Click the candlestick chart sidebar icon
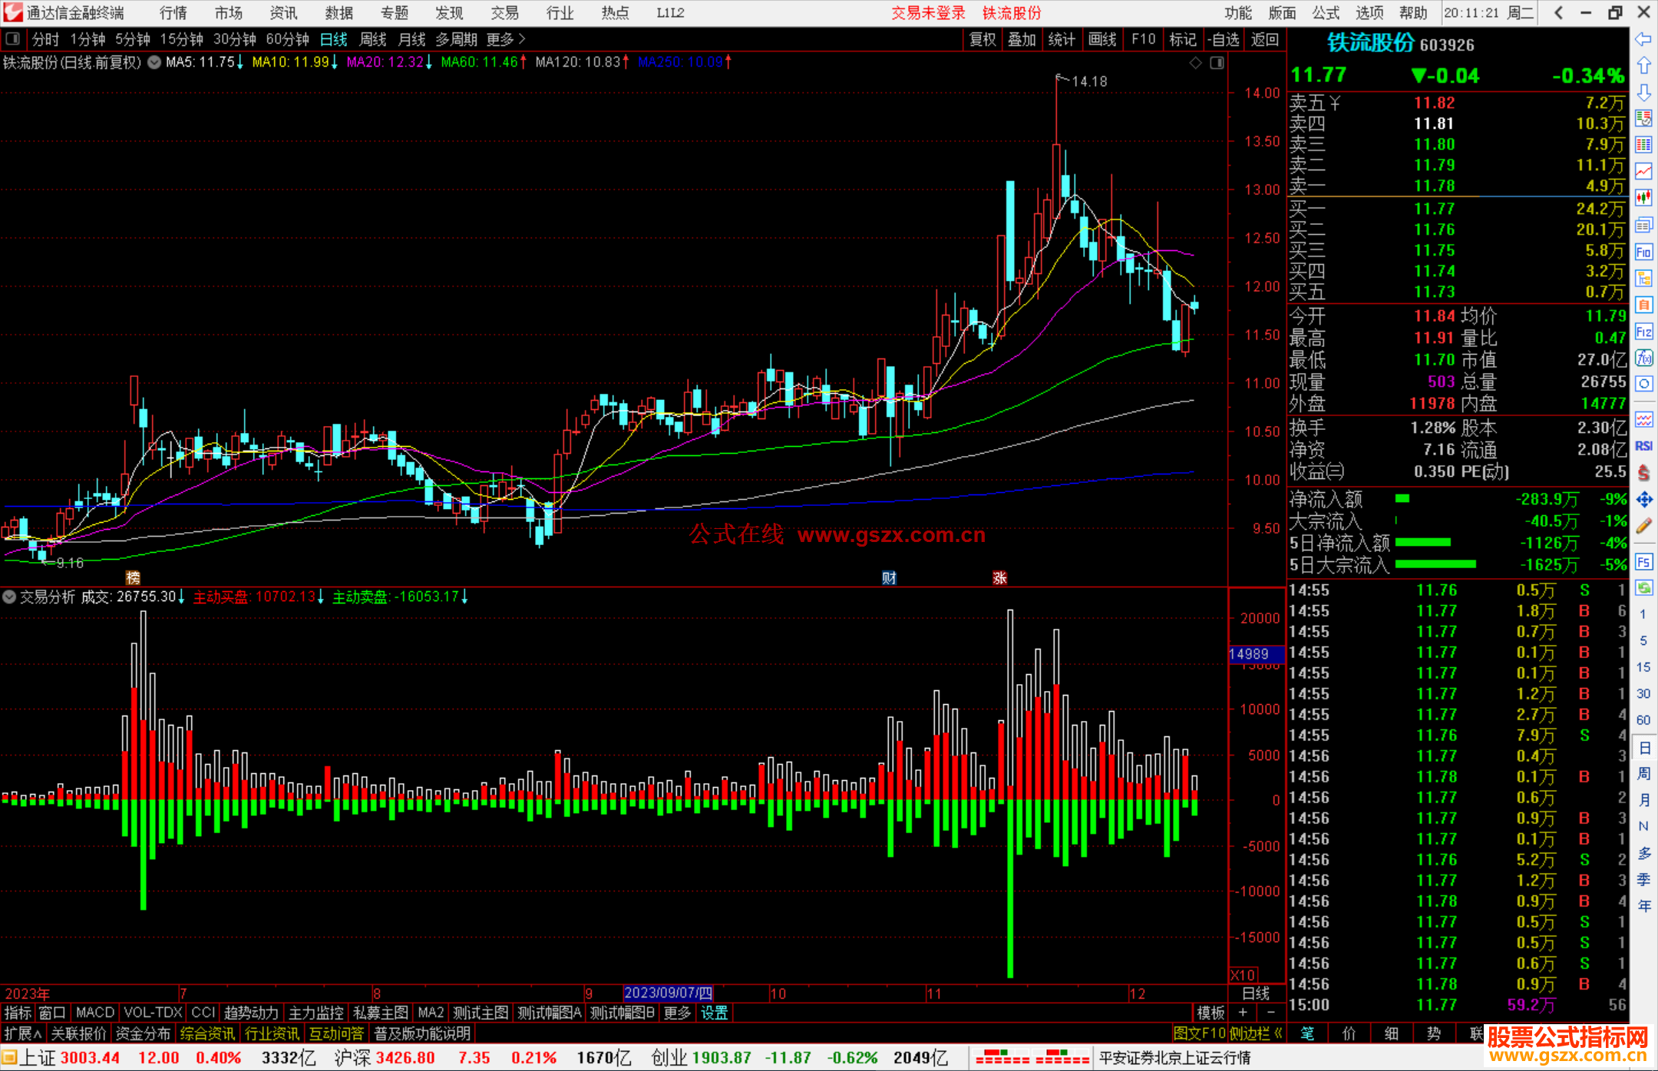This screenshot has width=1658, height=1071. [1643, 197]
